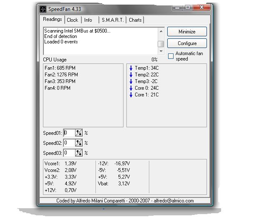Click the Speed03 up/down spinner
267x217 pixels.
point(79,153)
